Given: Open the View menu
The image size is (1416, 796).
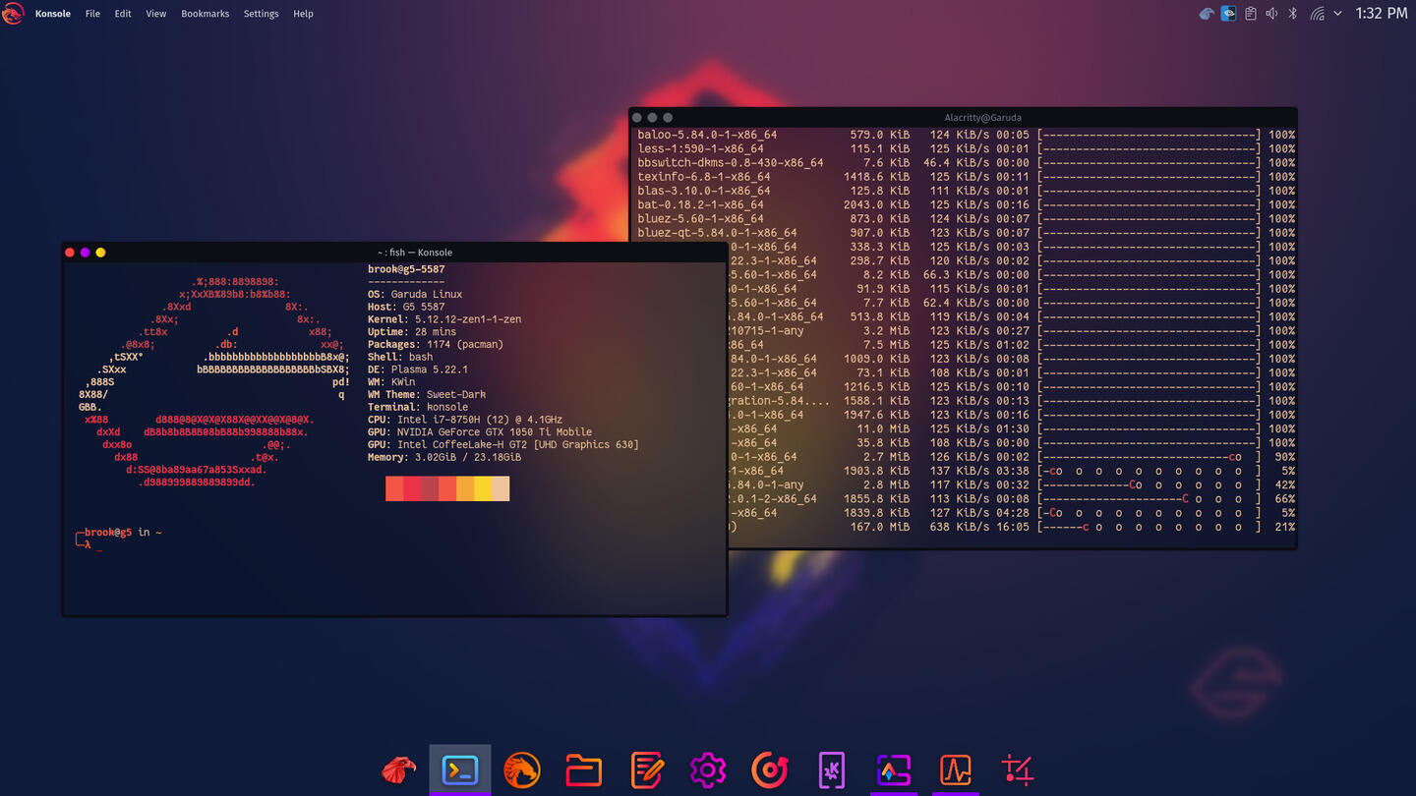Looking at the screenshot, I should point(155,14).
